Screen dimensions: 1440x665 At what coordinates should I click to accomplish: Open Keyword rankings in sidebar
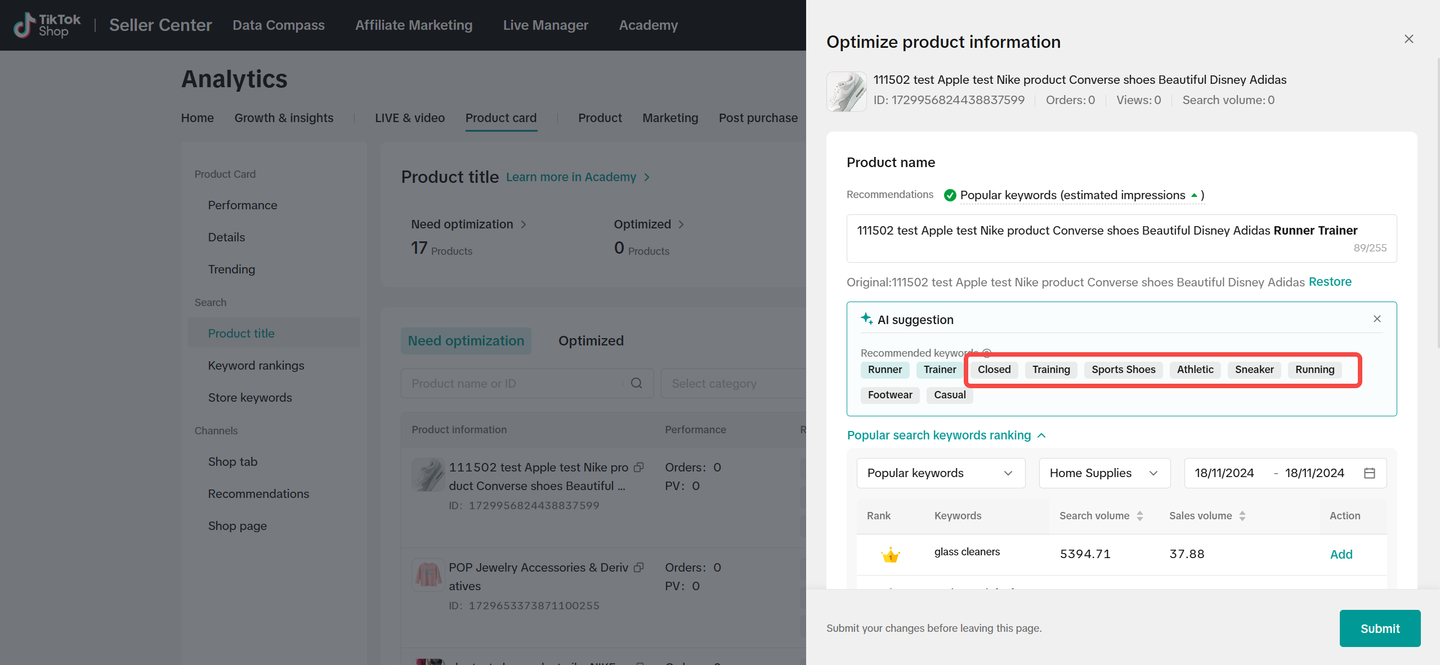[x=256, y=366]
